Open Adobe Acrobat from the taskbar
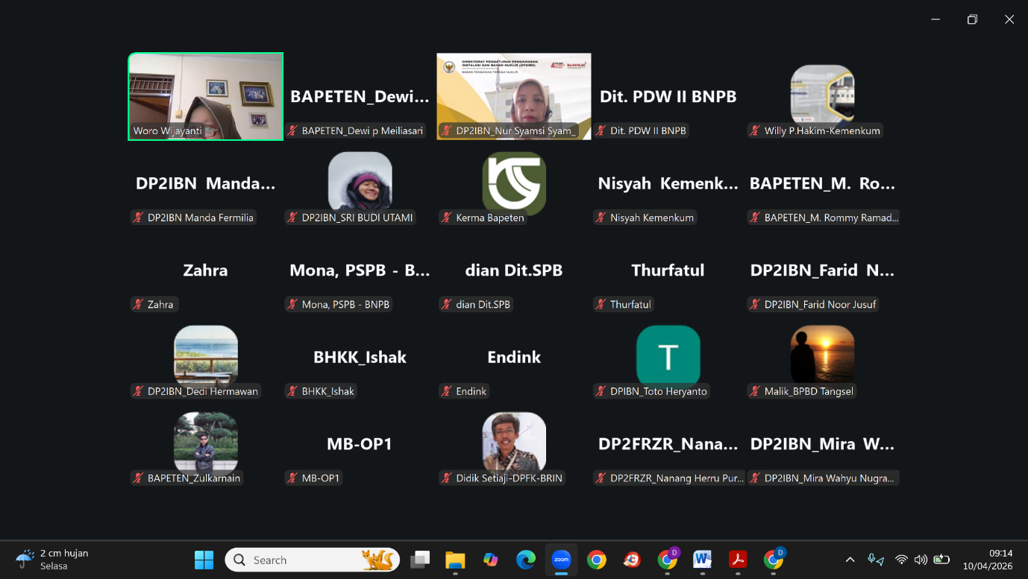Image resolution: width=1028 pixels, height=579 pixels. tap(738, 560)
